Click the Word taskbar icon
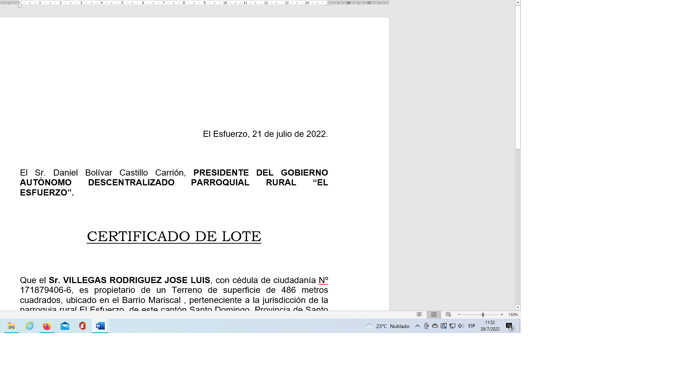Screen dimensions: 696x391 click(x=100, y=326)
